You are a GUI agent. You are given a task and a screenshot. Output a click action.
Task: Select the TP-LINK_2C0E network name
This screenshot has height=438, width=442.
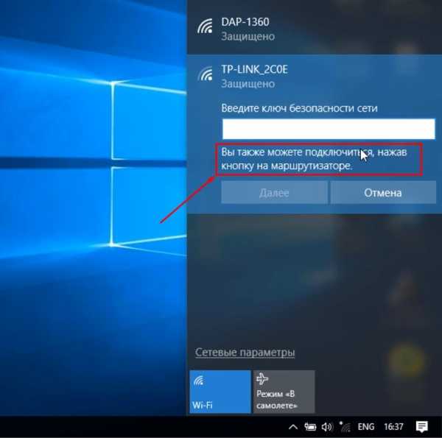click(254, 69)
